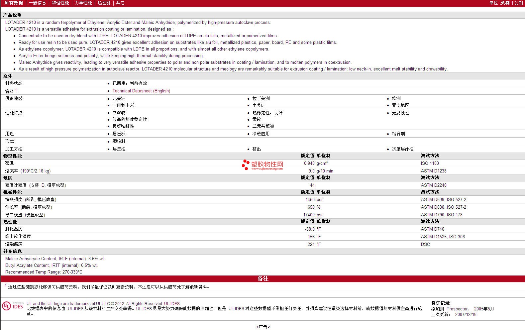
Task: Click the DSC test method
Action: [425, 245]
